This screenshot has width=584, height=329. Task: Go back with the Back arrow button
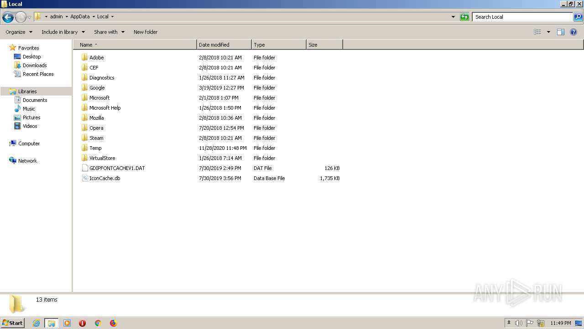tap(8, 17)
